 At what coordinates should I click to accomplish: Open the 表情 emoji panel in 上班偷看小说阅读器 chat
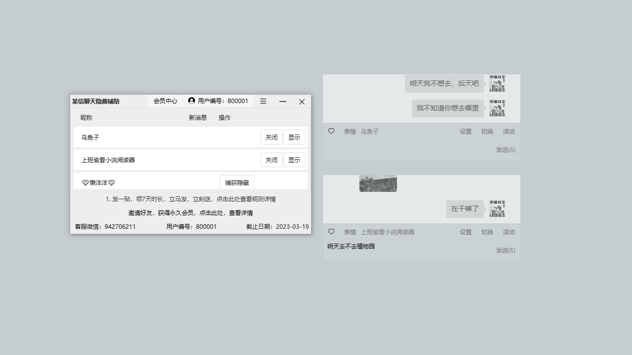coord(350,232)
